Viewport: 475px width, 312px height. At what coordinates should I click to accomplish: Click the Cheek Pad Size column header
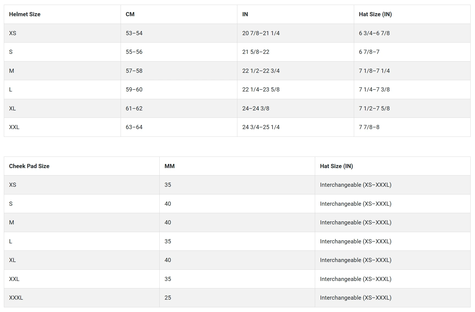tap(29, 166)
